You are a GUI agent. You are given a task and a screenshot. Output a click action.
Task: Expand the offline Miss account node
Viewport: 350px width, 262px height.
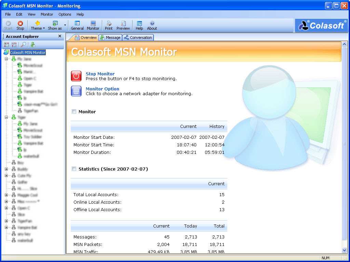tap(6, 201)
